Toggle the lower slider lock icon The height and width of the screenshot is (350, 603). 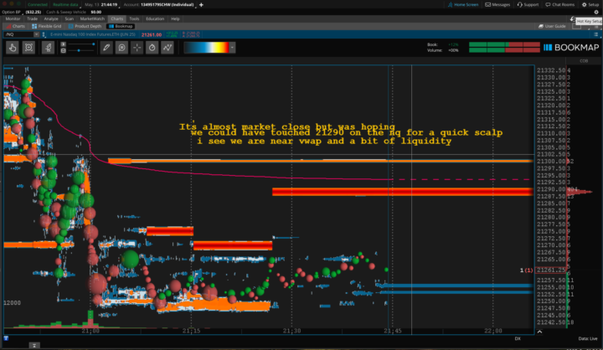[64, 51]
